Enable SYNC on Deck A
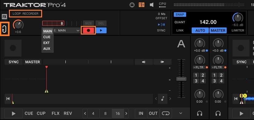This screenshot has height=120, width=254. pyautogui.click(x=14, y=62)
